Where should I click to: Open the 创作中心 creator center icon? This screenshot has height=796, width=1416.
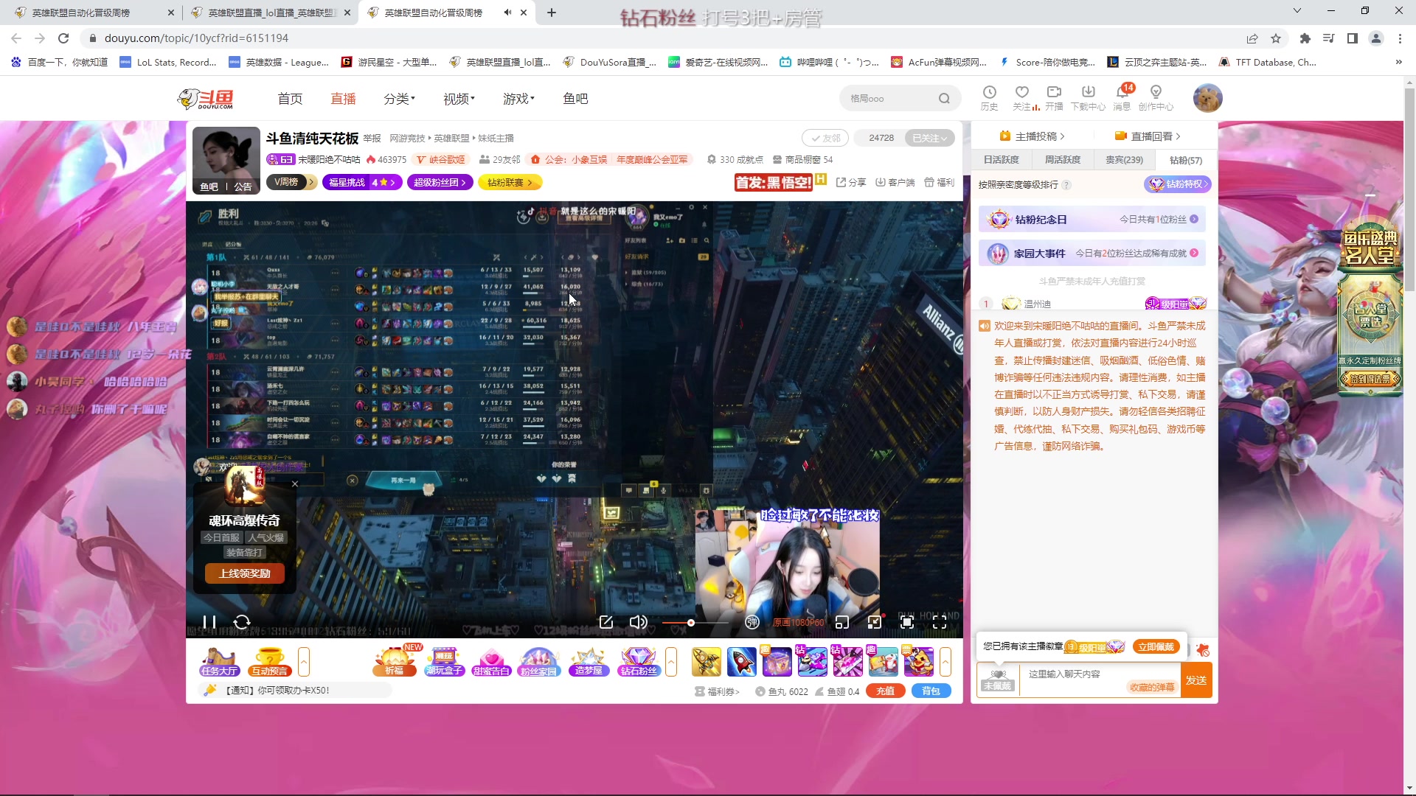tap(1156, 97)
